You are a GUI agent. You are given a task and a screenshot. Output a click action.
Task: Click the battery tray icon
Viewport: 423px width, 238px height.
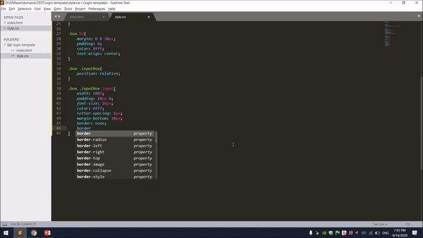pyautogui.click(x=377, y=233)
